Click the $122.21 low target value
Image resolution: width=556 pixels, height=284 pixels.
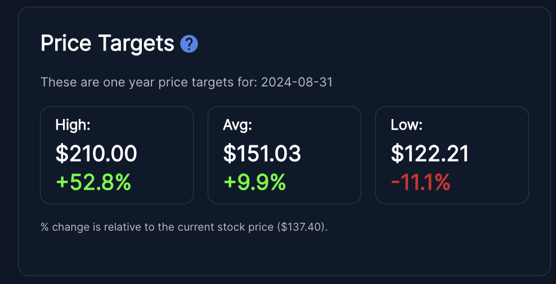click(430, 154)
